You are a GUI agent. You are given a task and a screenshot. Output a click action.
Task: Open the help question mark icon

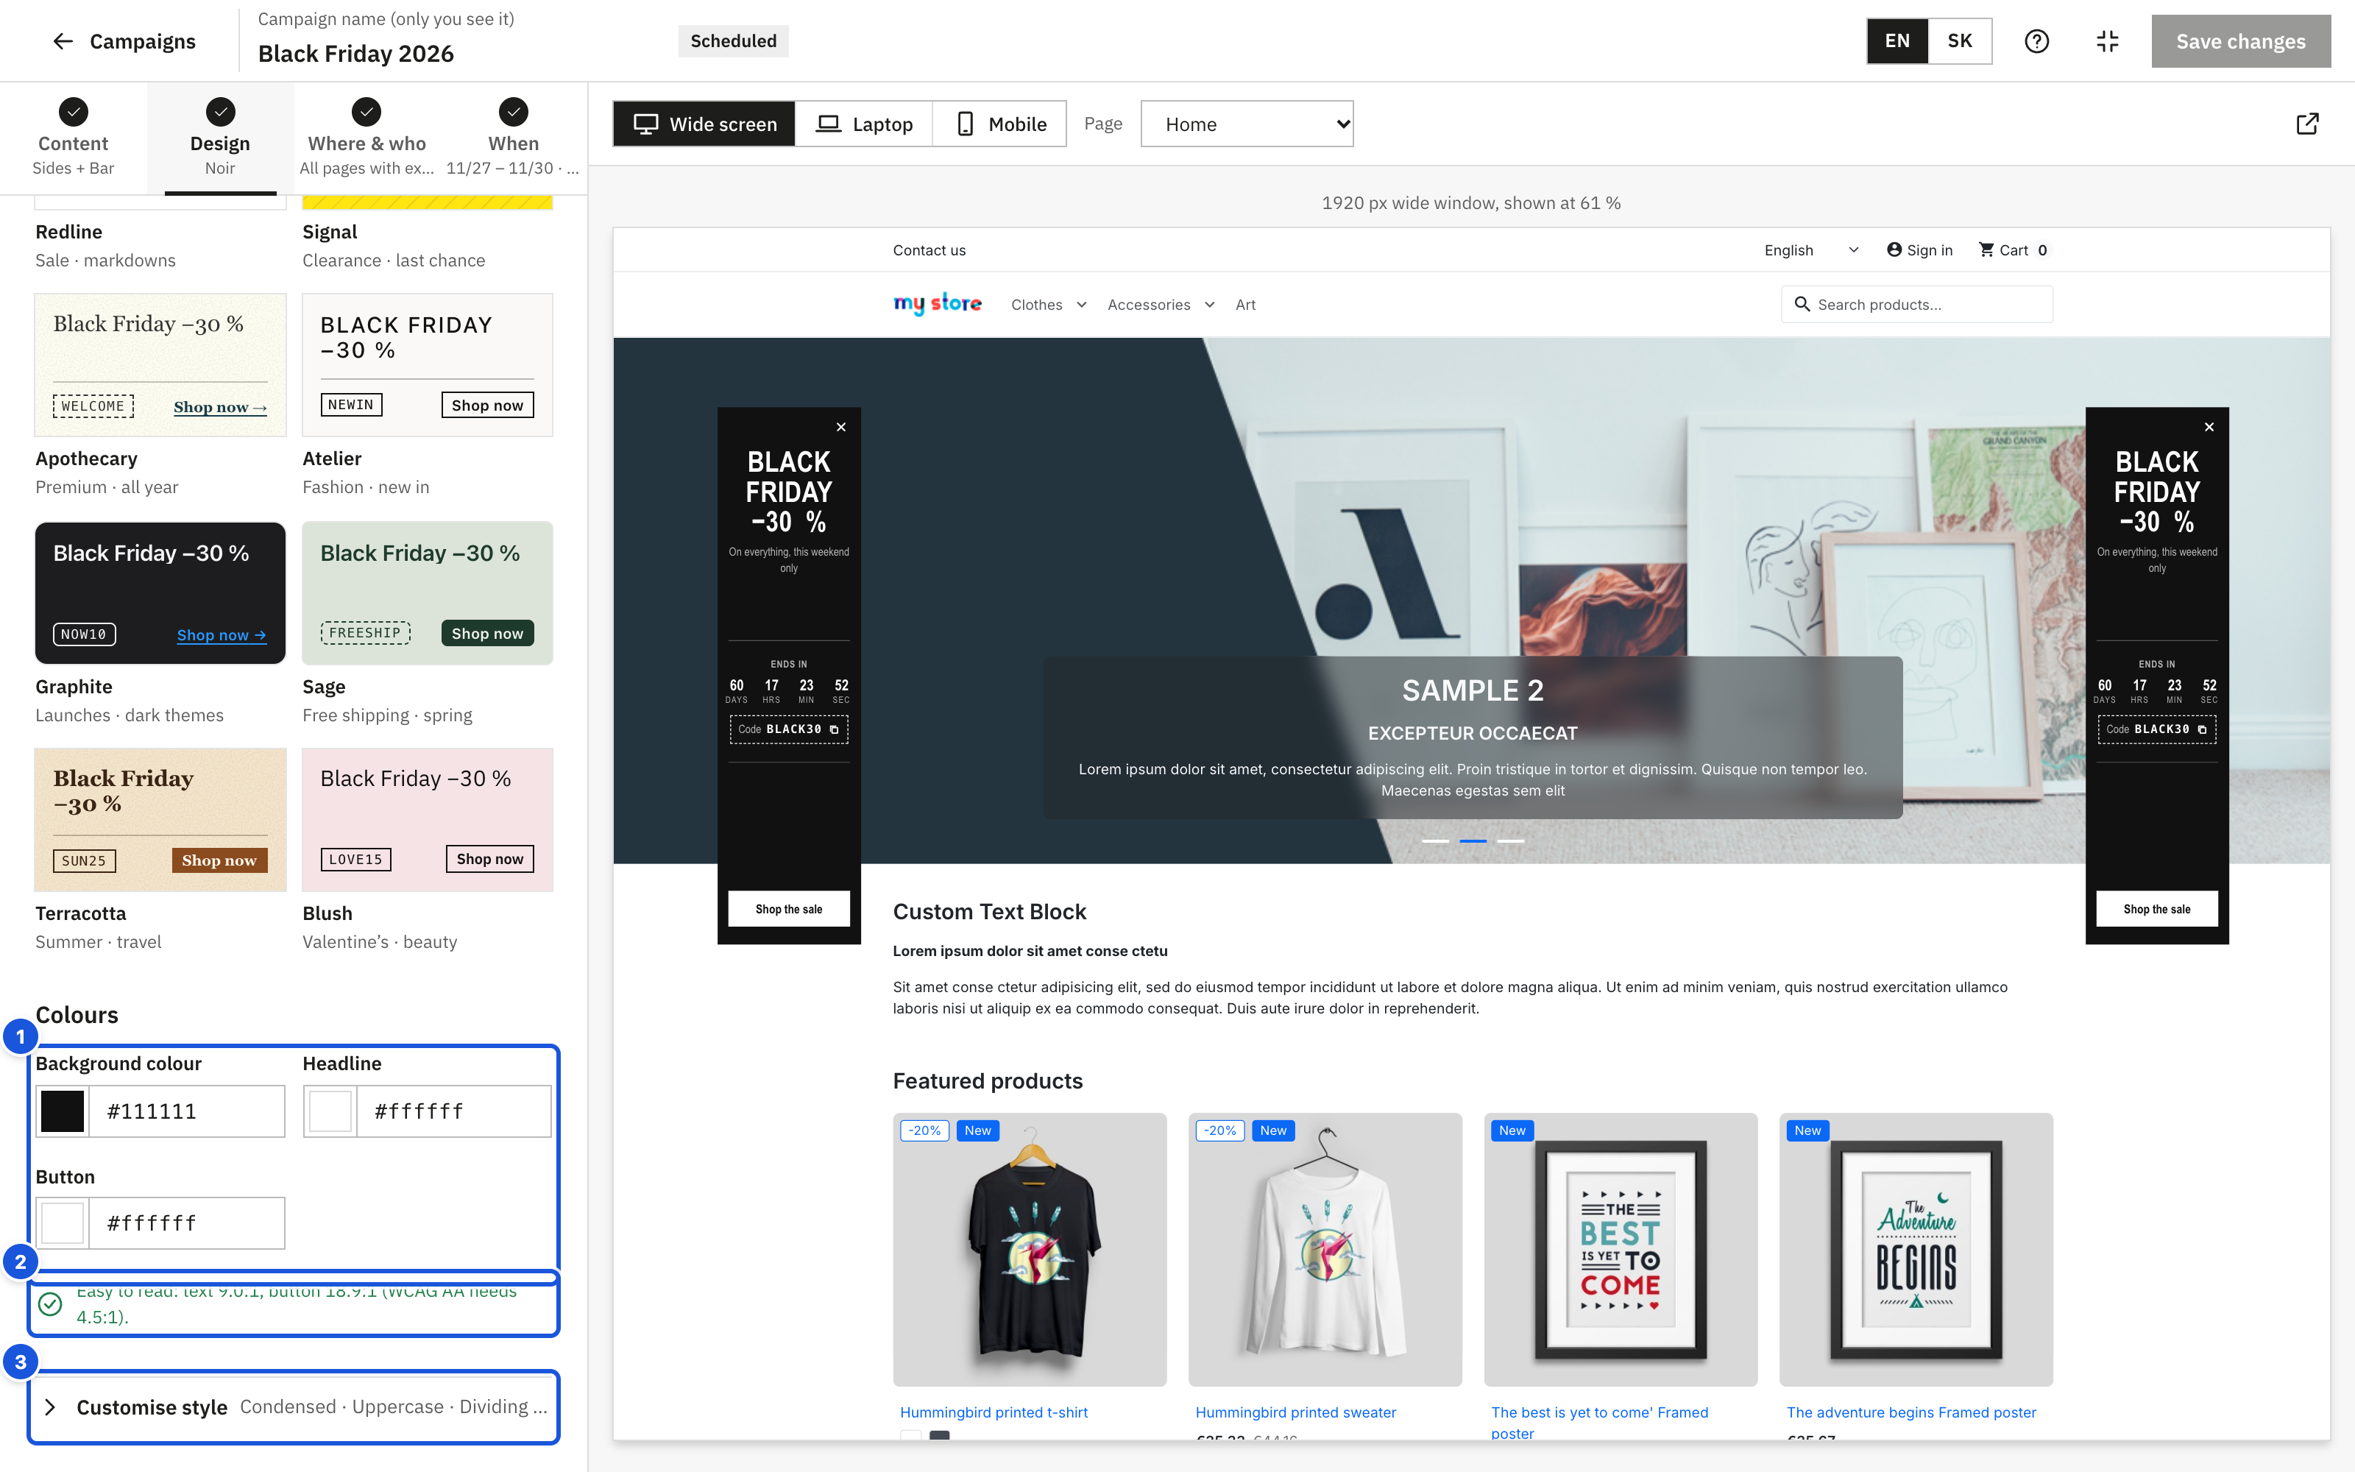click(2036, 41)
